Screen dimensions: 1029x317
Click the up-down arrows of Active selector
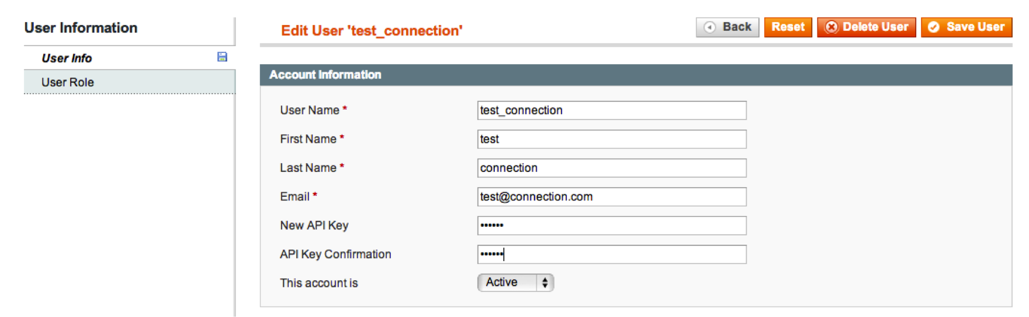[x=545, y=283]
